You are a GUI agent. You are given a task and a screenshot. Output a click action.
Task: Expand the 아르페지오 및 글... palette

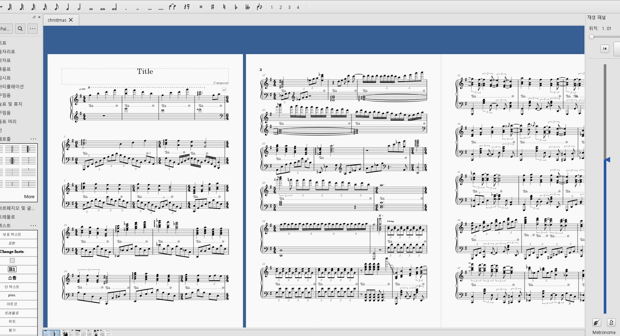click(x=17, y=208)
